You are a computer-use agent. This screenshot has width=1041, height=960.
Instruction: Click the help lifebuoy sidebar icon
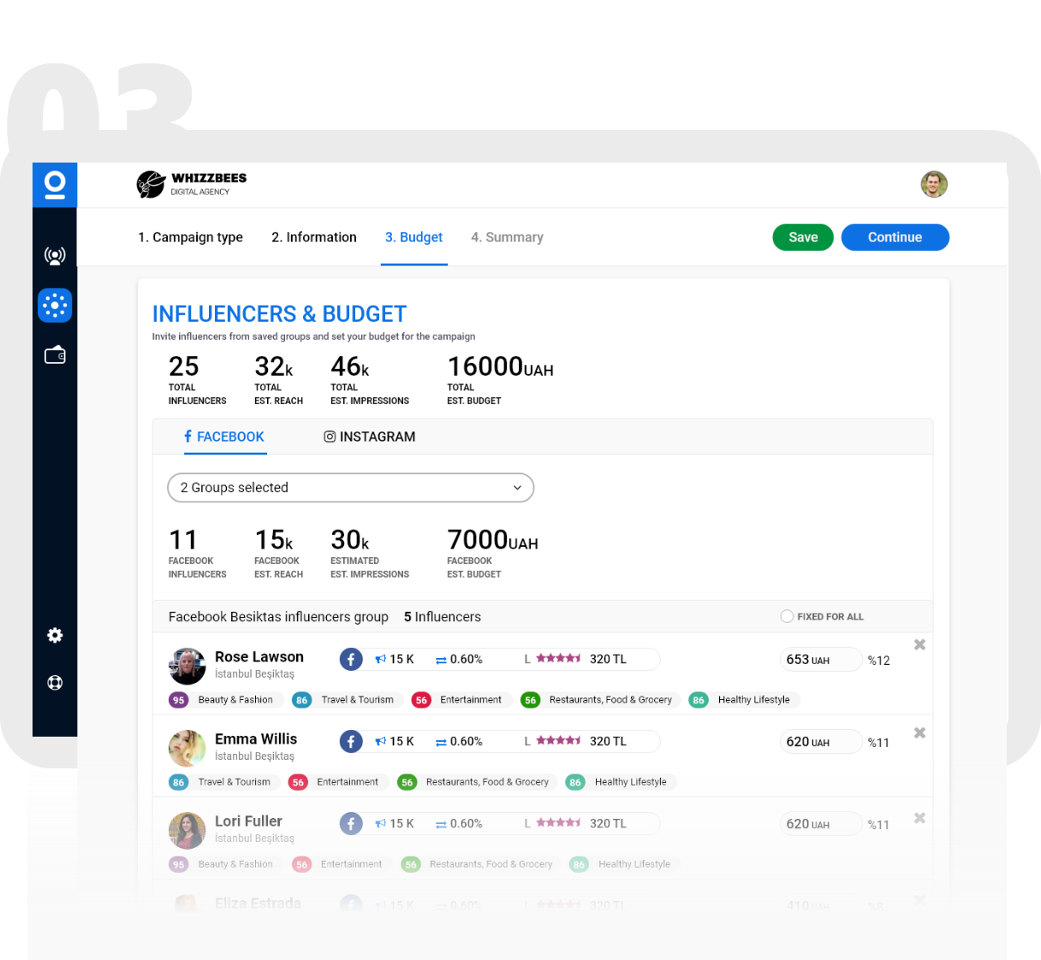55,683
